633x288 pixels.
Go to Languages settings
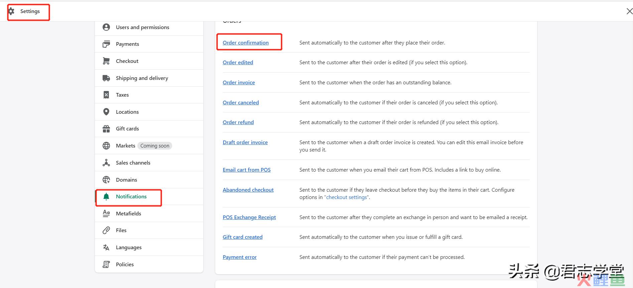tap(149, 247)
